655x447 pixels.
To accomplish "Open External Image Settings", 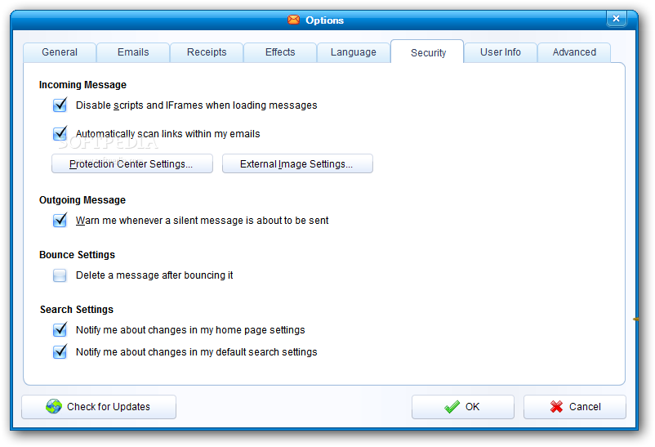I will click(x=297, y=163).
